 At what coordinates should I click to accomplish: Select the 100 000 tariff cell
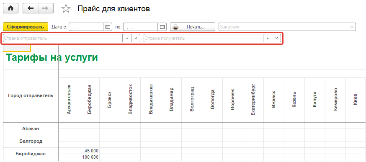pos(89,157)
